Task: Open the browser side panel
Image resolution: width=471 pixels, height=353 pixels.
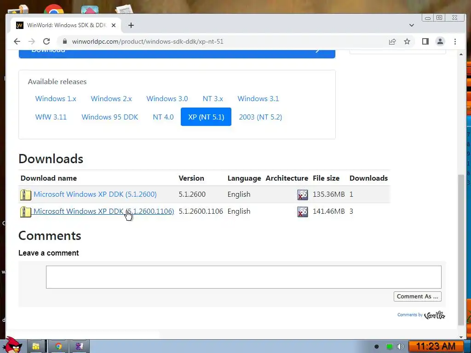Action: point(425,41)
